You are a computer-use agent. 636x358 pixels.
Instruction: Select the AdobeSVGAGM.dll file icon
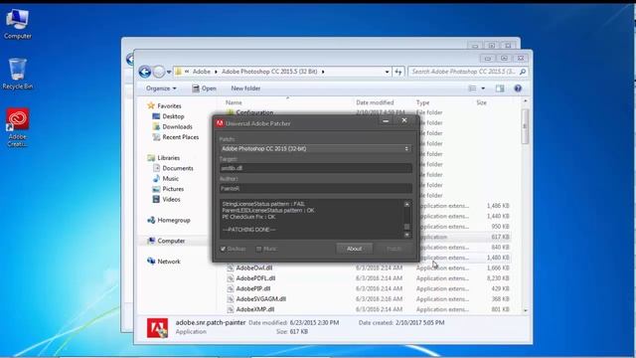coord(230,299)
